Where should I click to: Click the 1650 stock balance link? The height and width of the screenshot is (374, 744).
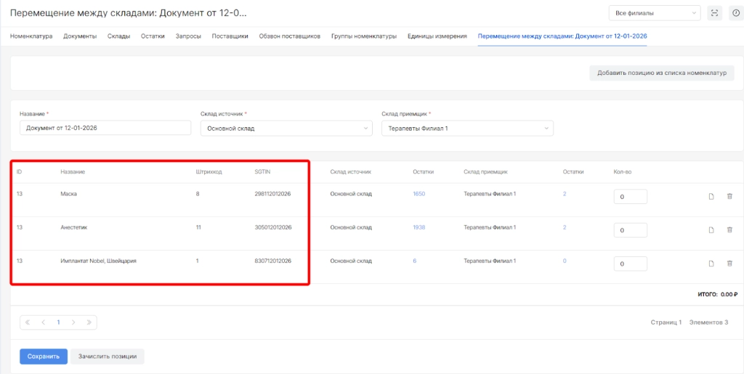pyautogui.click(x=419, y=194)
